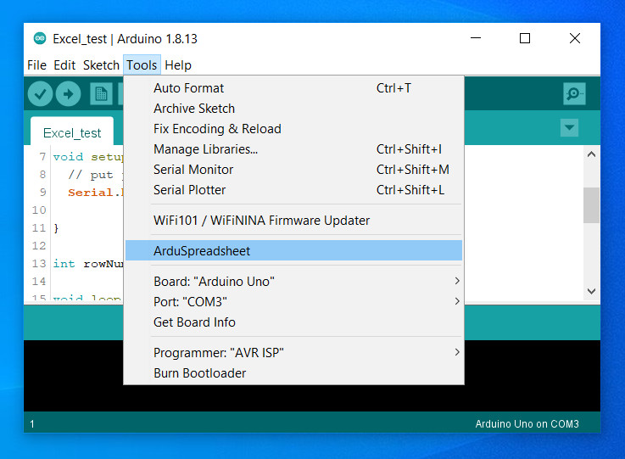This screenshot has height=459, width=625.
Task: Open Manage Libraries from Tools menu
Action: pyautogui.click(x=205, y=148)
